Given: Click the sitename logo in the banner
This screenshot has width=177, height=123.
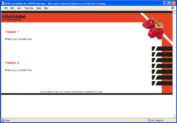Looking at the screenshot, I should [x=14, y=17].
